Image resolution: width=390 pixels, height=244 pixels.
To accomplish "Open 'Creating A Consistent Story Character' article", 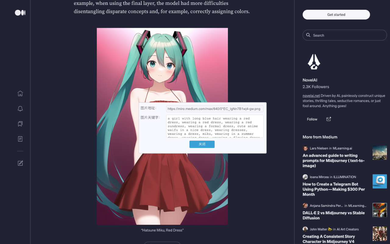I will point(329,239).
